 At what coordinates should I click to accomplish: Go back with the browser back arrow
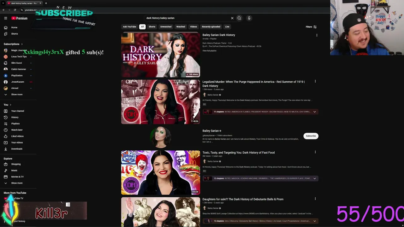(3, 10)
